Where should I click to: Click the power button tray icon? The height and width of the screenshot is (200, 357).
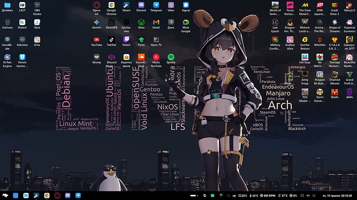pyautogui.click(x=314, y=195)
